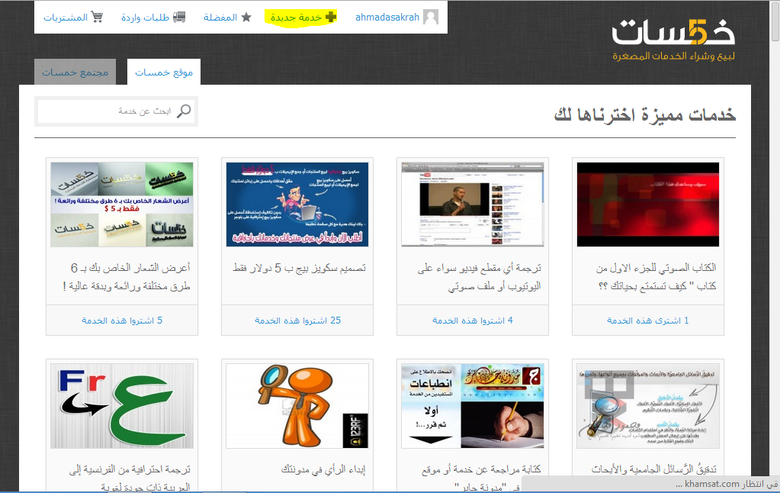Open the YouTube video translation thumbnail

(x=473, y=205)
